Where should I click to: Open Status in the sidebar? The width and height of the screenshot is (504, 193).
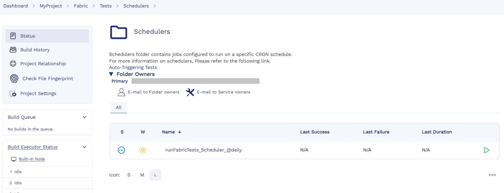[28, 36]
